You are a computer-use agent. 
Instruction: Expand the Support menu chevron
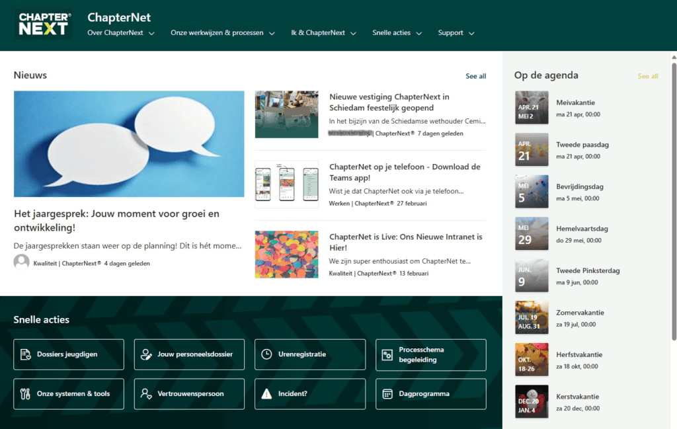(471, 33)
